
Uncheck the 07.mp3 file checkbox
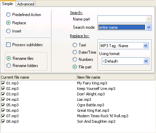(x=3, y=116)
